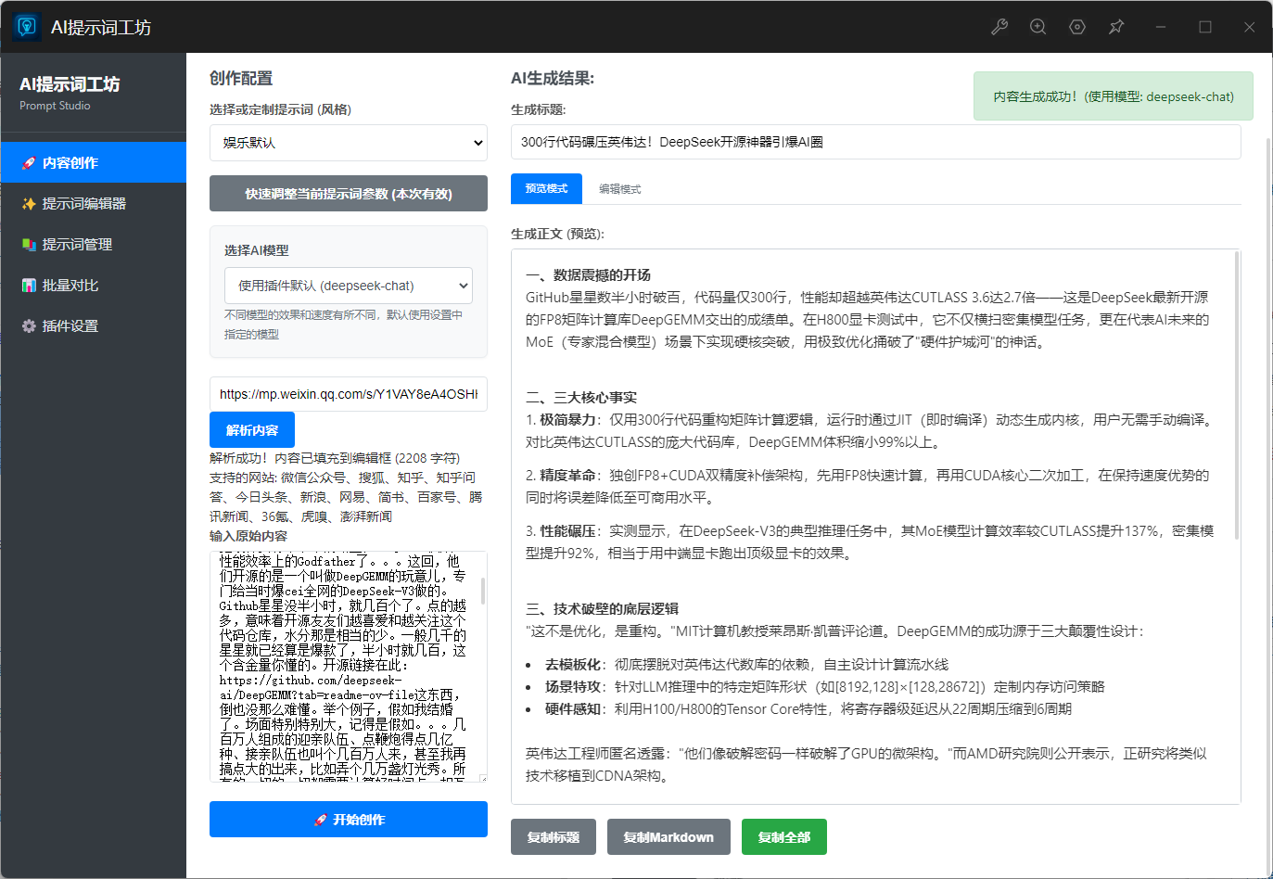Screen dimensions: 1273x879
Task: Expand the AI model dropdown (deepseek-chat)
Action: (x=349, y=286)
